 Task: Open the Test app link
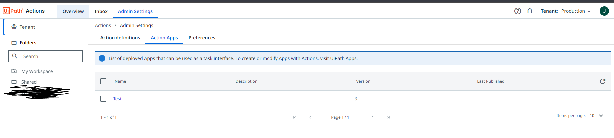pyautogui.click(x=117, y=99)
